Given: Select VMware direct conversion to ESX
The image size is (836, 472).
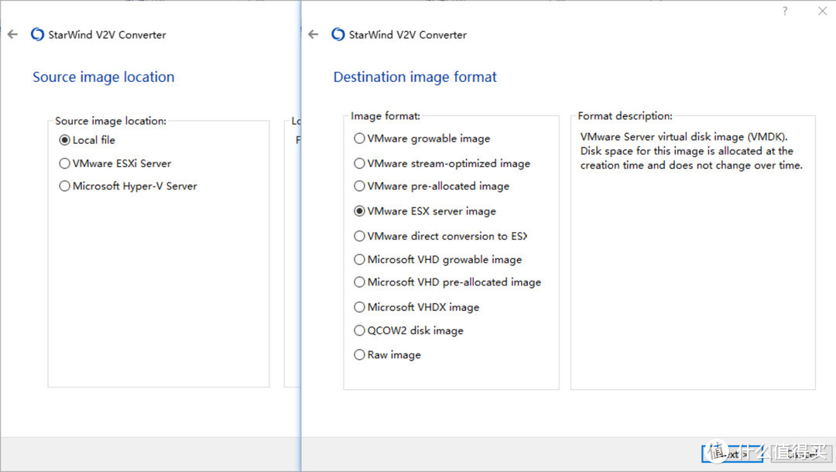Looking at the screenshot, I should tap(359, 236).
